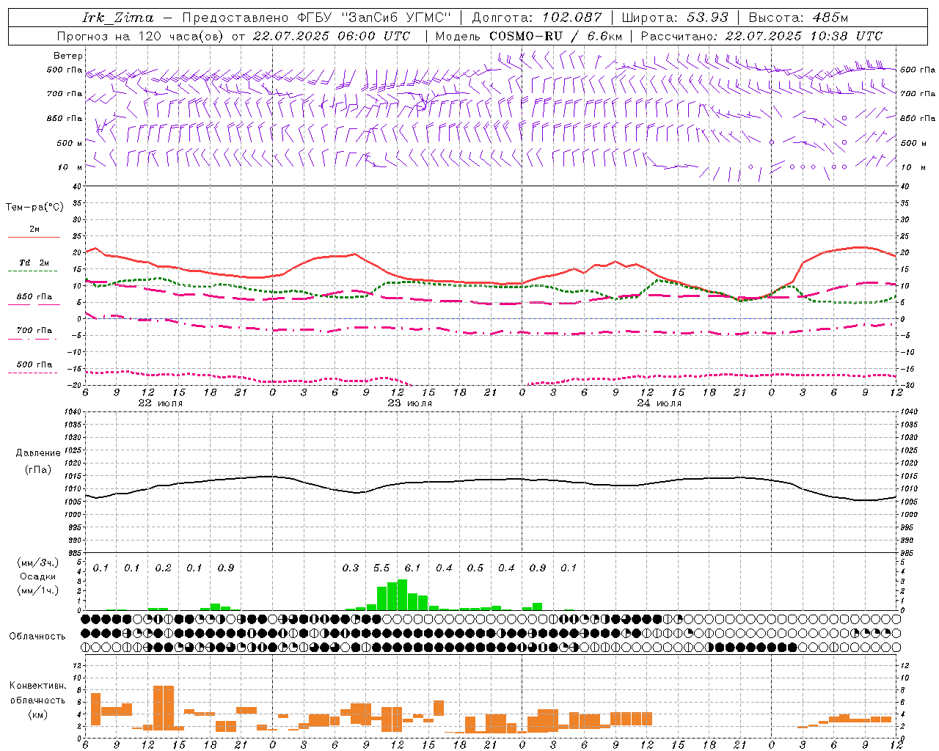Click the "(мм/3ч.)" unit label
This screenshot has height=751, width=939.
[37, 563]
